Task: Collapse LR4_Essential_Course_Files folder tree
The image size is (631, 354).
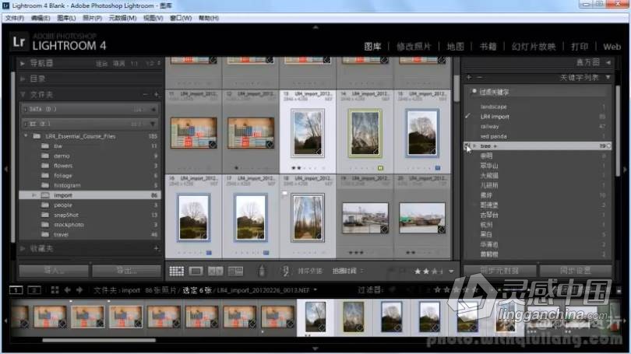Action: click(26, 136)
